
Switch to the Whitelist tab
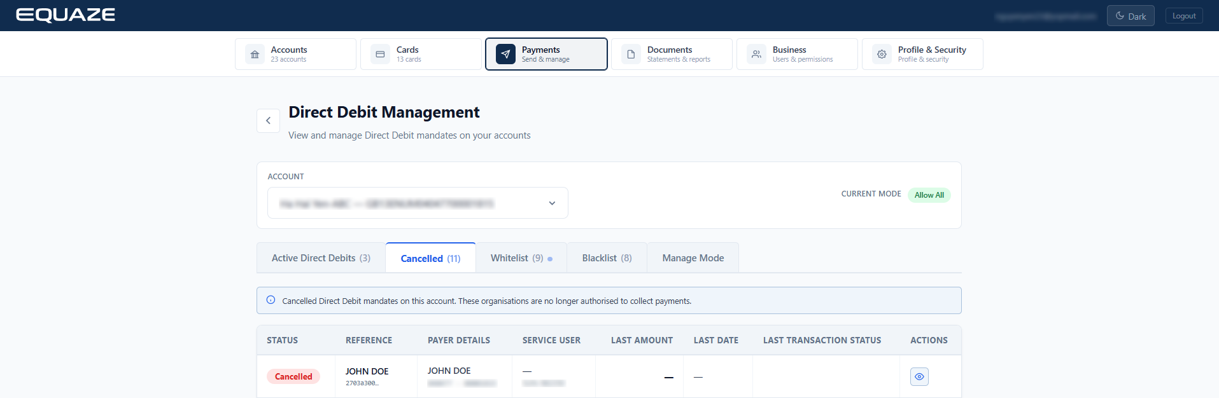pyautogui.click(x=521, y=257)
